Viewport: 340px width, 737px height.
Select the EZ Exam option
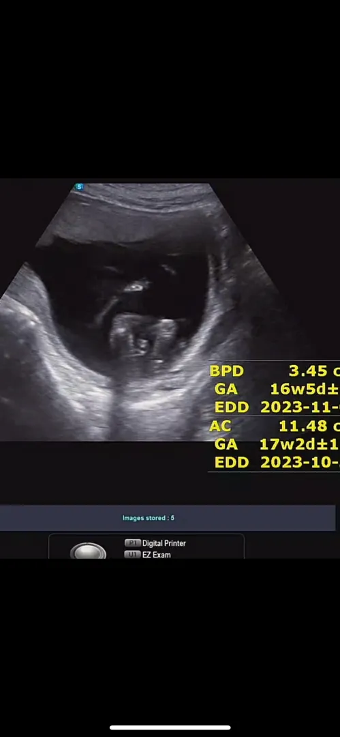pos(157,555)
